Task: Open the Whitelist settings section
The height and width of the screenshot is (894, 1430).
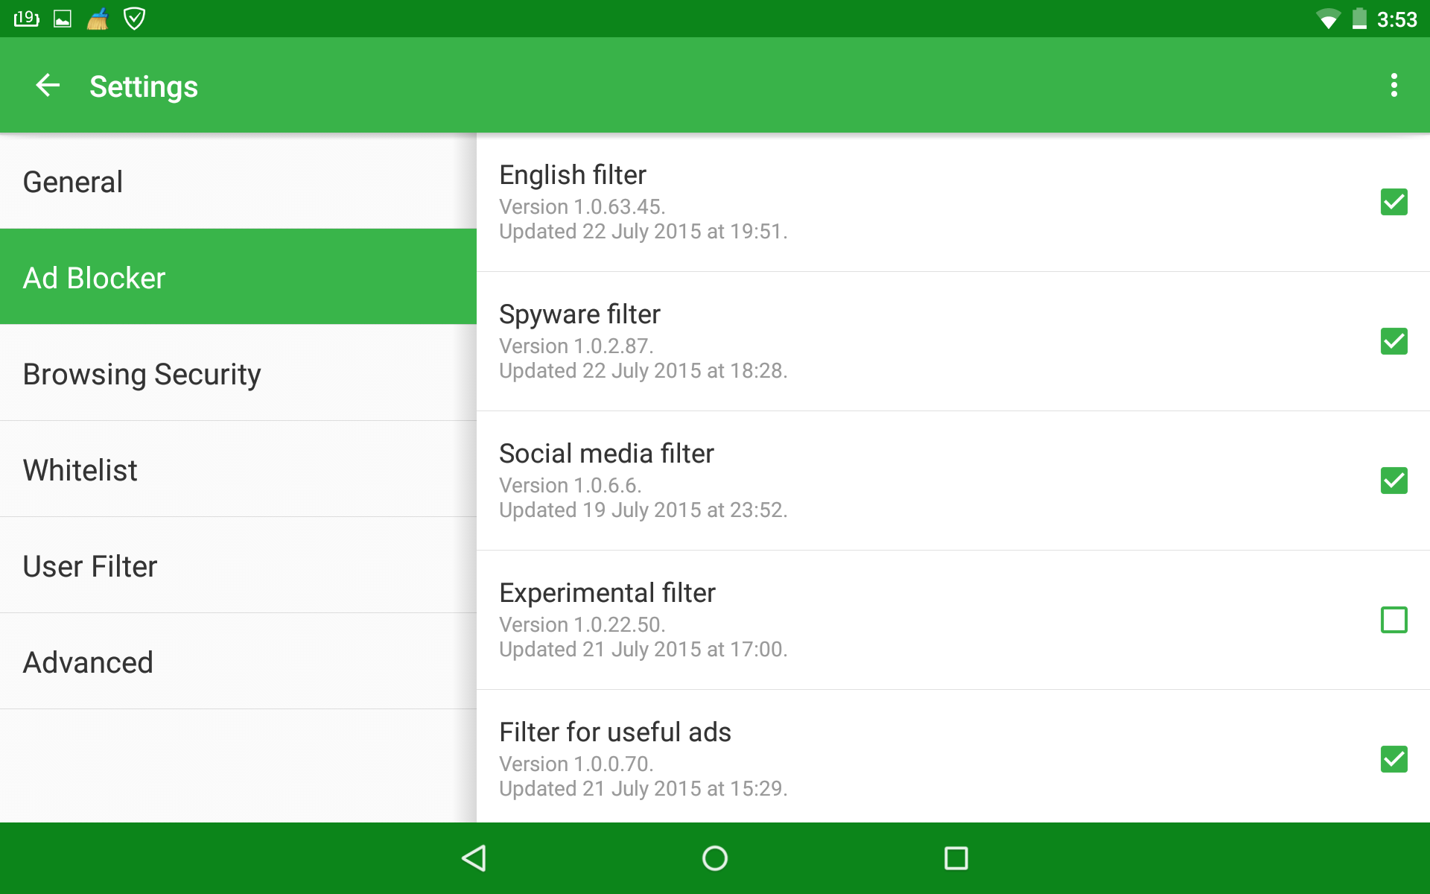Action: click(x=235, y=468)
